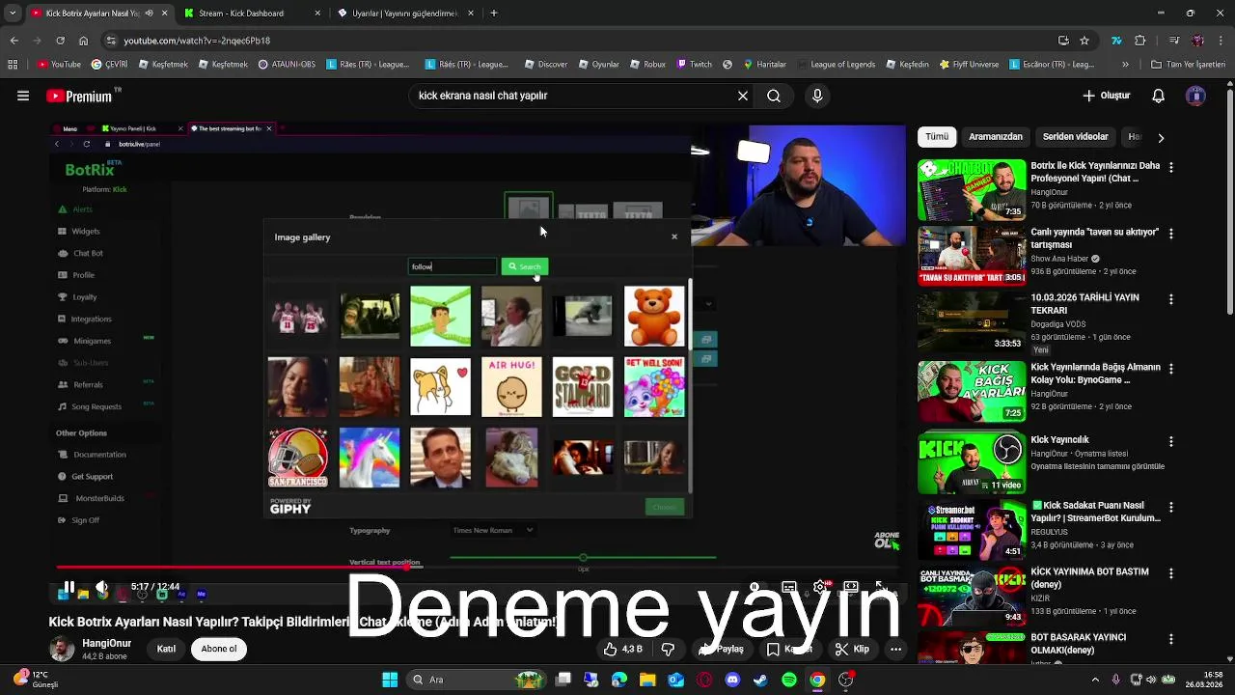Screen dimensions: 1235x695
Task: Open Windows Start menu
Action: [390, 680]
